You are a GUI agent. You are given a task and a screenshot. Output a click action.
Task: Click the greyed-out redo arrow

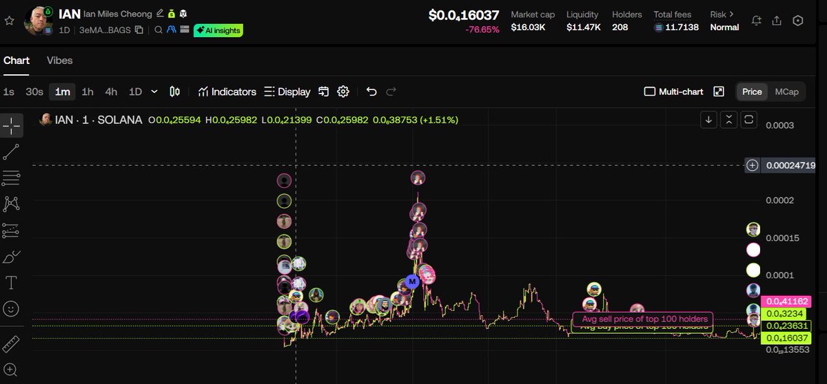pyautogui.click(x=391, y=92)
